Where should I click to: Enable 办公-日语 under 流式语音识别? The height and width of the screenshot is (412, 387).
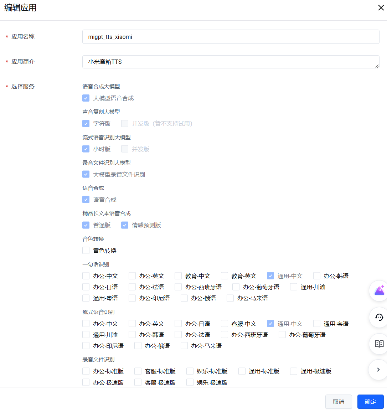point(178,324)
